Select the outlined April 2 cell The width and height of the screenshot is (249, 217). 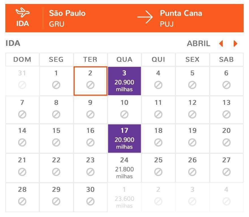[90, 81]
